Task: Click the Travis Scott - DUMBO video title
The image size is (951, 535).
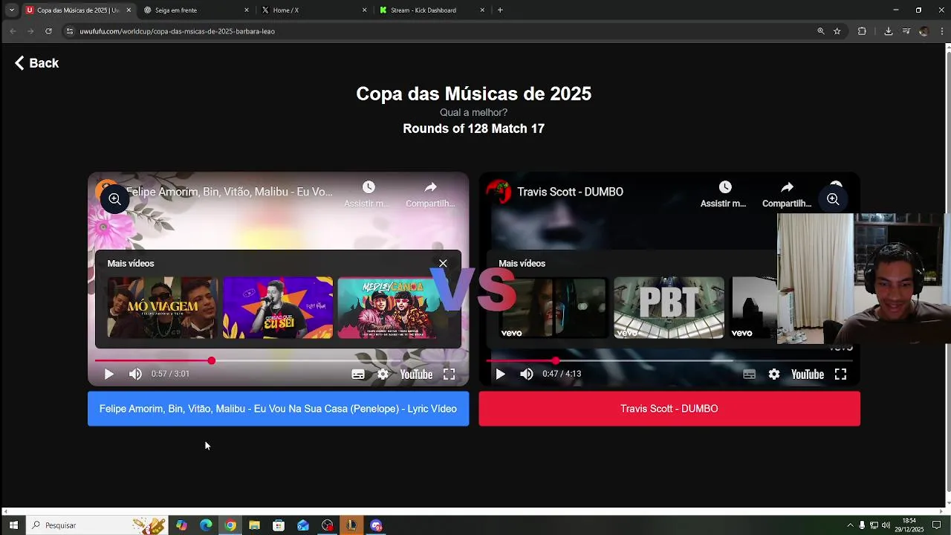Action: 570,192
